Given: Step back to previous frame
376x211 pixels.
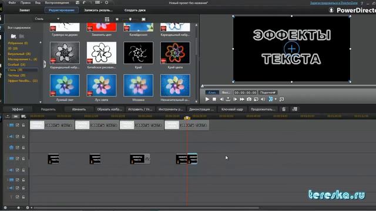Looking at the screenshot, I should (221, 99).
